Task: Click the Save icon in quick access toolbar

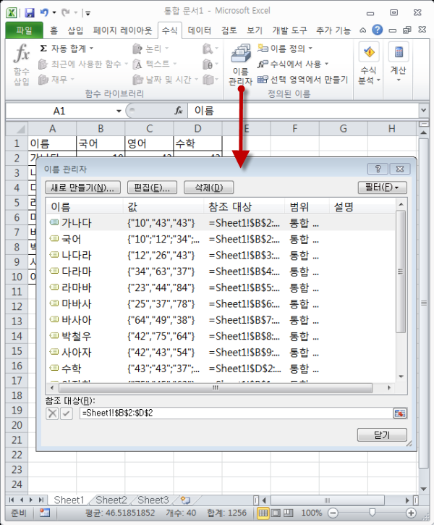Action: [x=30, y=13]
